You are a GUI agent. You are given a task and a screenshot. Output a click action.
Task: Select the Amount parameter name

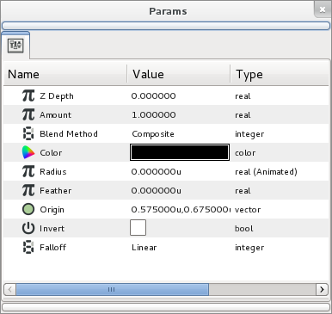point(56,115)
